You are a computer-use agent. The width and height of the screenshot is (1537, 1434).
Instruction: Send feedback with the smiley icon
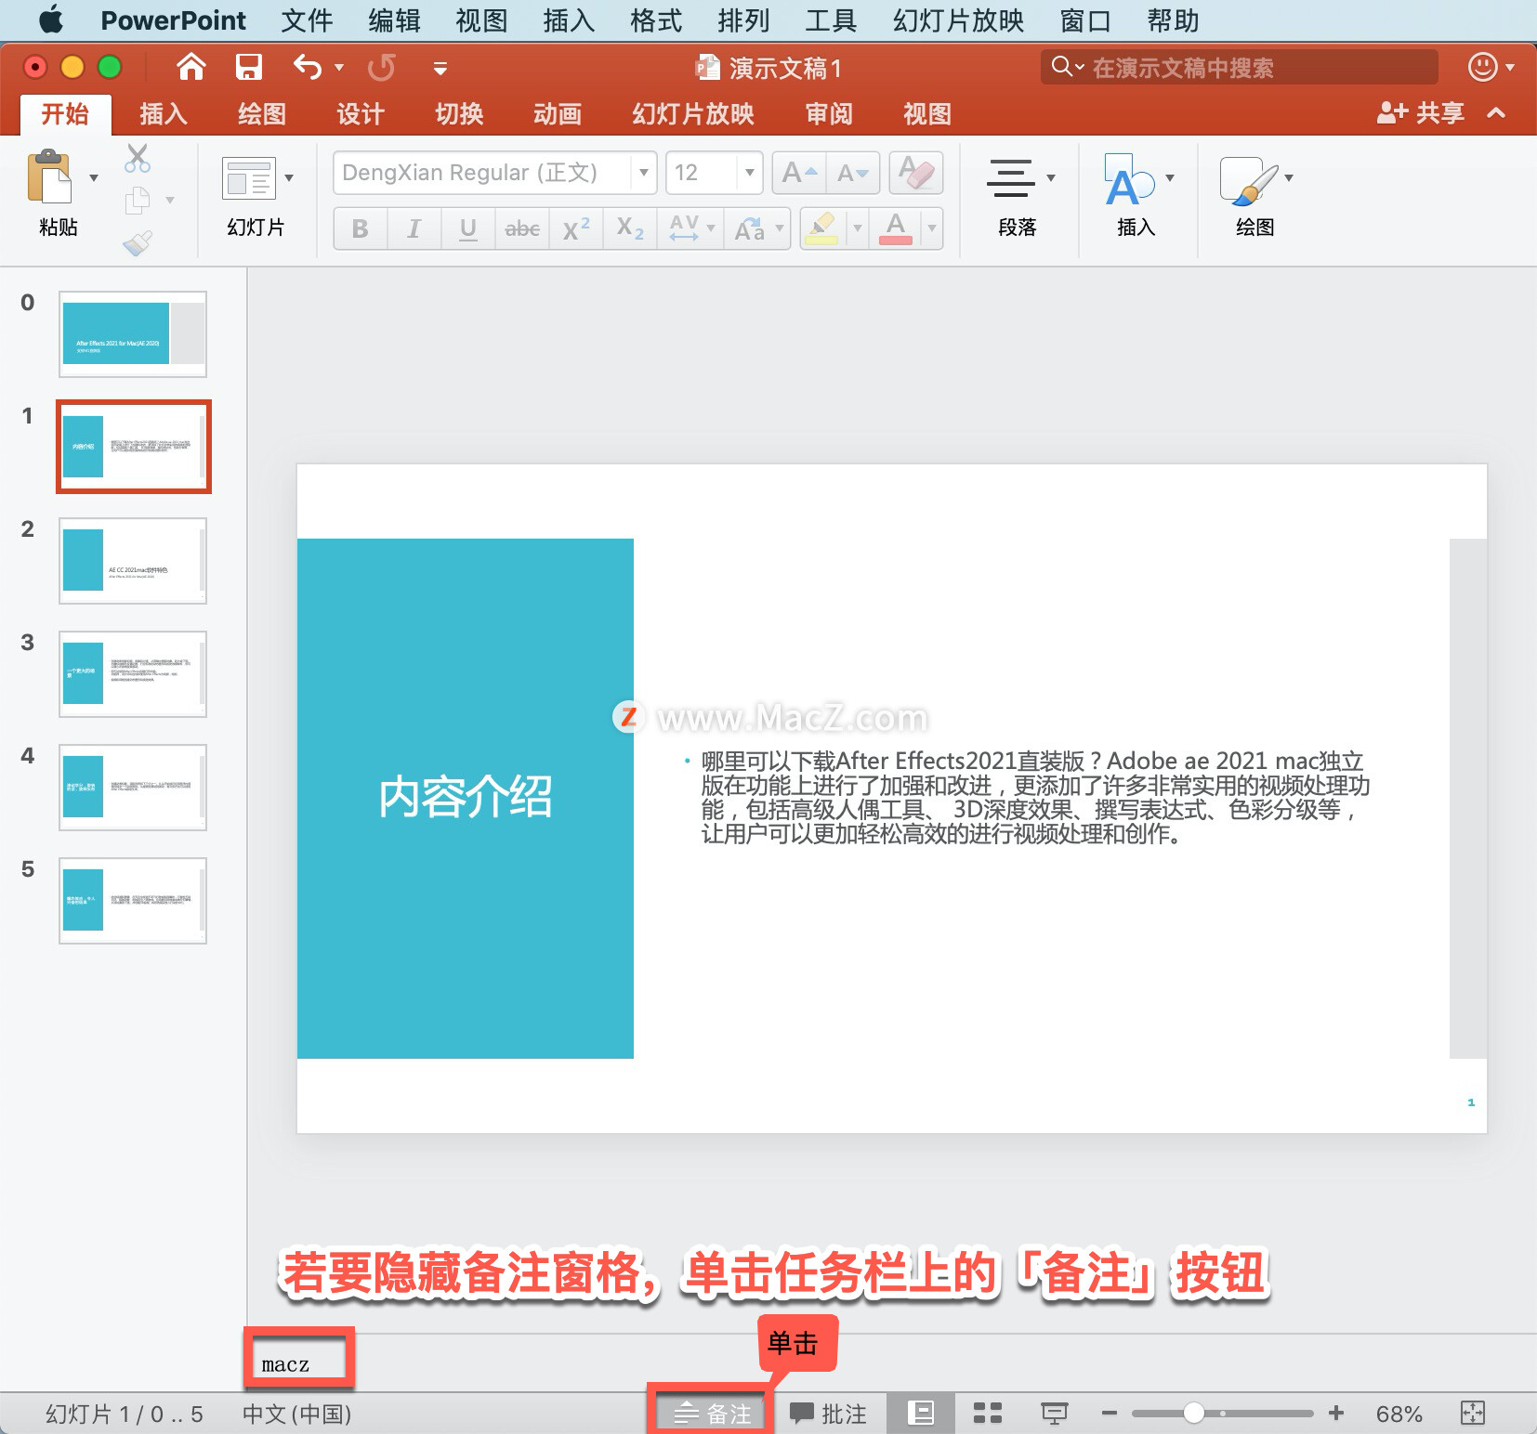click(1482, 67)
